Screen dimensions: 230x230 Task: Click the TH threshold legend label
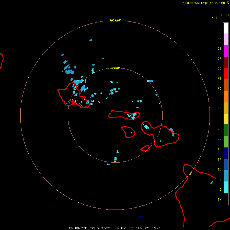coord(220,200)
